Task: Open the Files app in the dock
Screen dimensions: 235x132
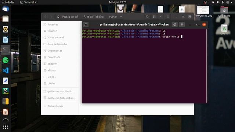Action: [6, 19]
